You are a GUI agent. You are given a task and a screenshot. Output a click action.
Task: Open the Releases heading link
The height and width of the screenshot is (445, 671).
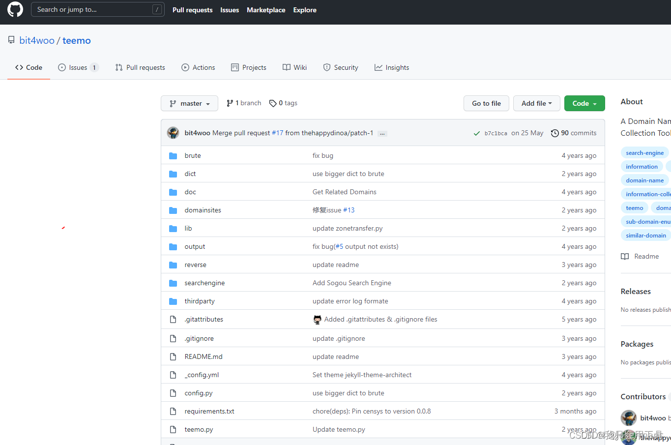(x=636, y=292)
